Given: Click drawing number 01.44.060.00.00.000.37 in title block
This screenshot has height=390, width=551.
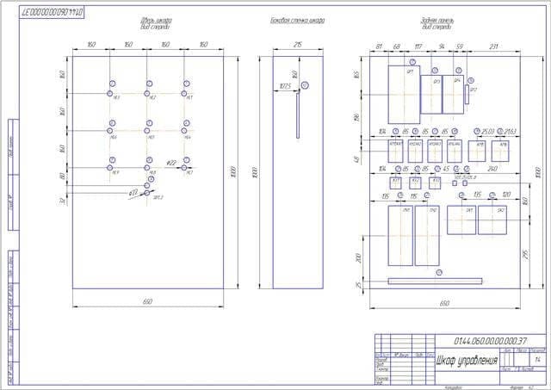Looking at the screenshot, I should pyautogui.click(x=490, y=341).
